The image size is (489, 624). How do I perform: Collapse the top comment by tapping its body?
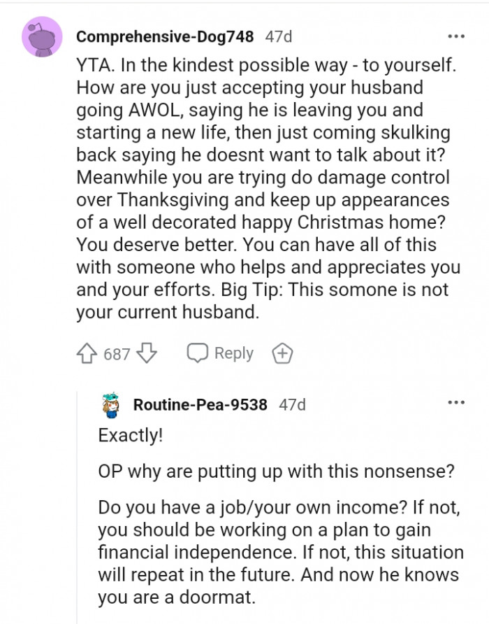pos(265,189)
